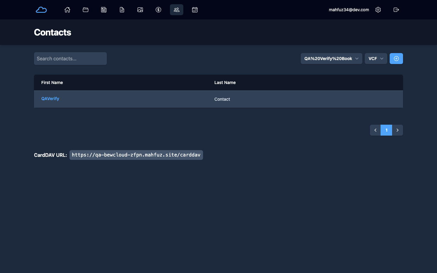Click the bewCloud cloud logo
Screen dimensions: 437x273
(x=41, y=10)
